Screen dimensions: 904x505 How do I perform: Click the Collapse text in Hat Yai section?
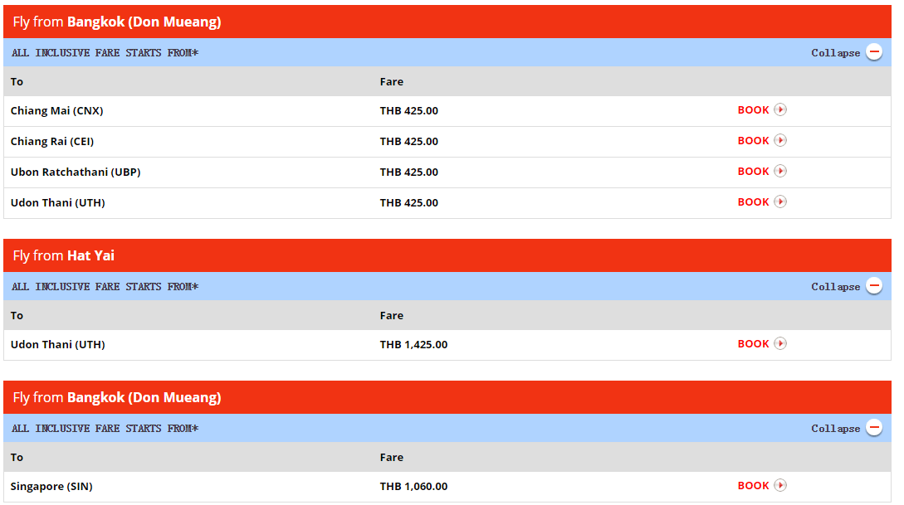tap(835, 287)
